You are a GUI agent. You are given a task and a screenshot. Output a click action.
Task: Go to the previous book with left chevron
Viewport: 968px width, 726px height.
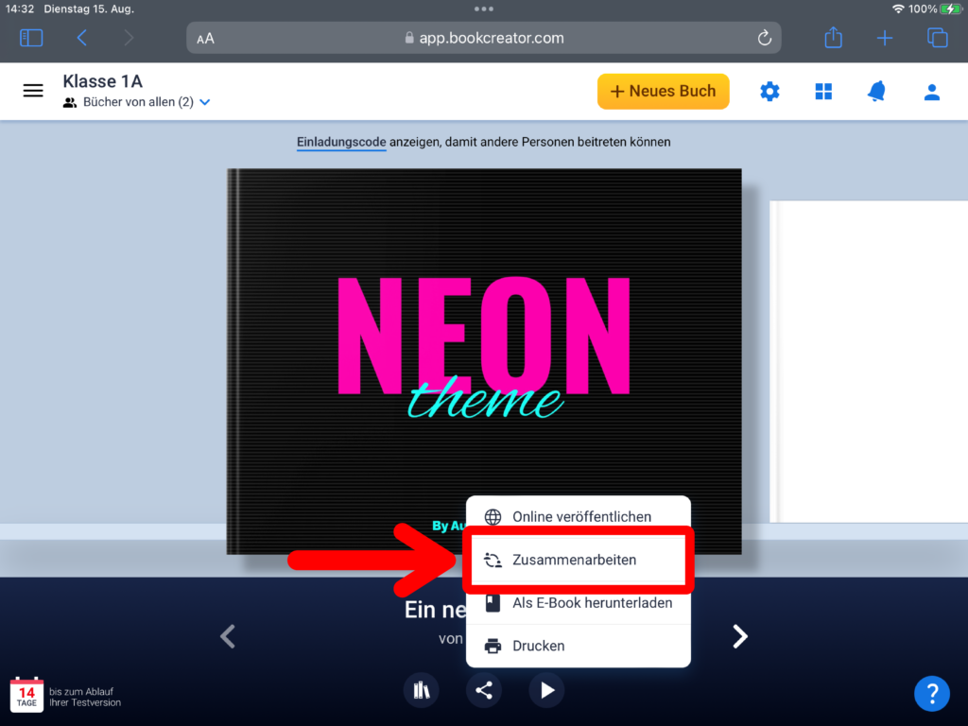[228, 637]
